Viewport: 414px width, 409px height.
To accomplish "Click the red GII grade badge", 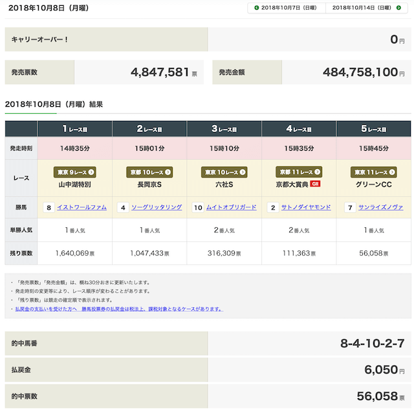I will click(x=316, y=184).
